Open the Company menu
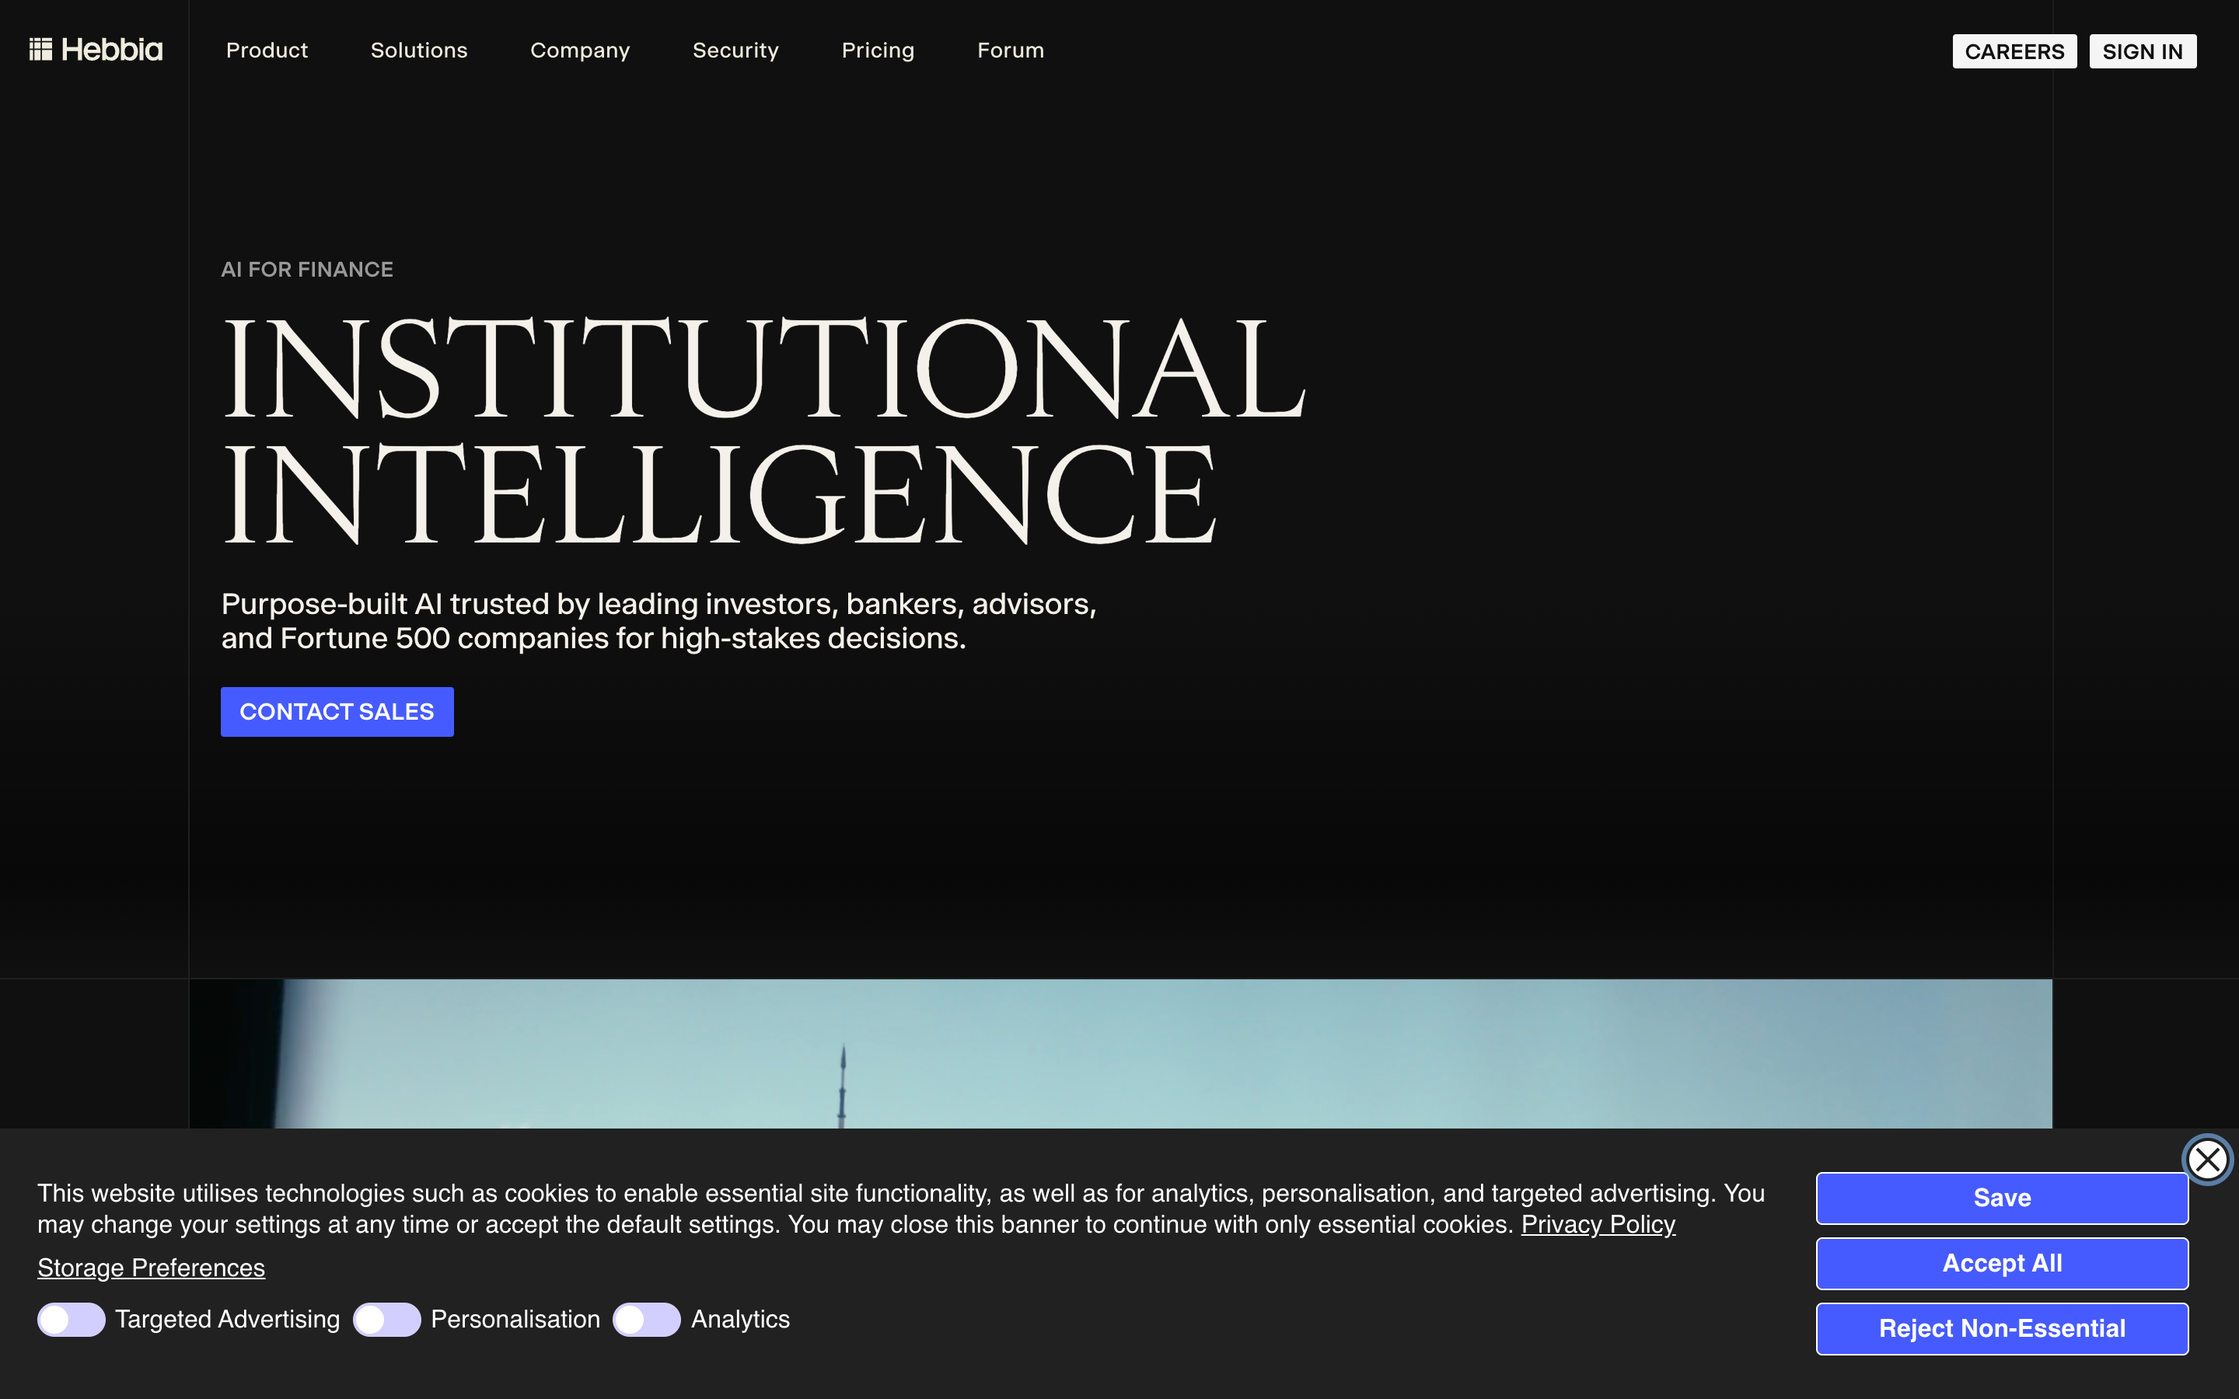2239x1399 pixels. 580,50
